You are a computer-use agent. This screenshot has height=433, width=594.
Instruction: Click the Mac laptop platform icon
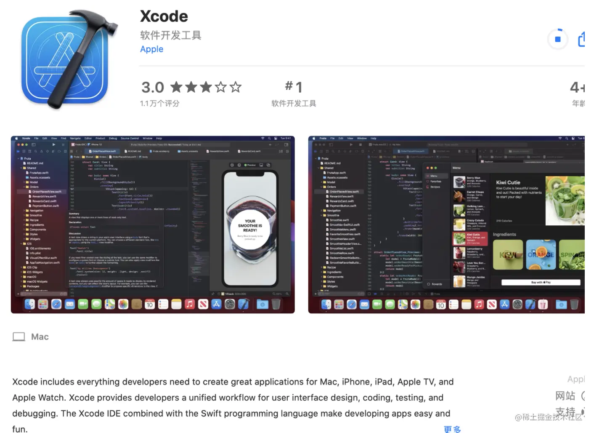coord(19,337)
